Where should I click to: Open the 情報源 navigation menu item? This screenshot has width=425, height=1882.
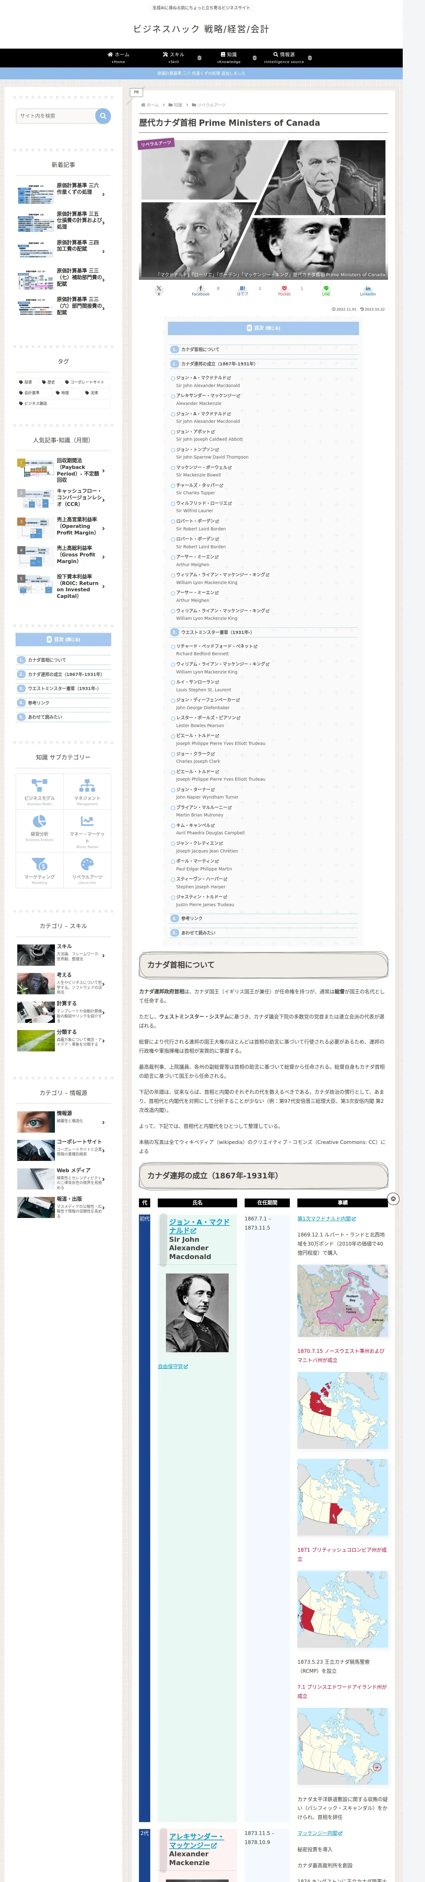(x=284, y=58)
